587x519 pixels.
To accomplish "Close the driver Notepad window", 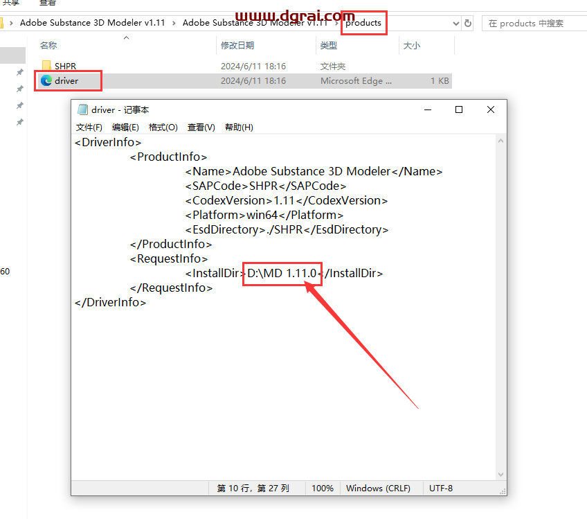I will point(490,109).
